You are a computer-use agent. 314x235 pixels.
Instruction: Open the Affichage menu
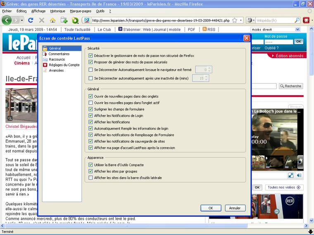click(x=38, y=11)
